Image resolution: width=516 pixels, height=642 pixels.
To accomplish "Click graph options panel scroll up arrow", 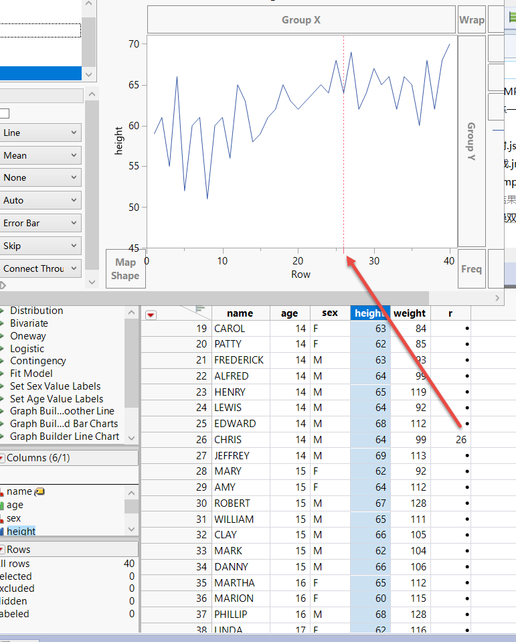I will 92,94.
